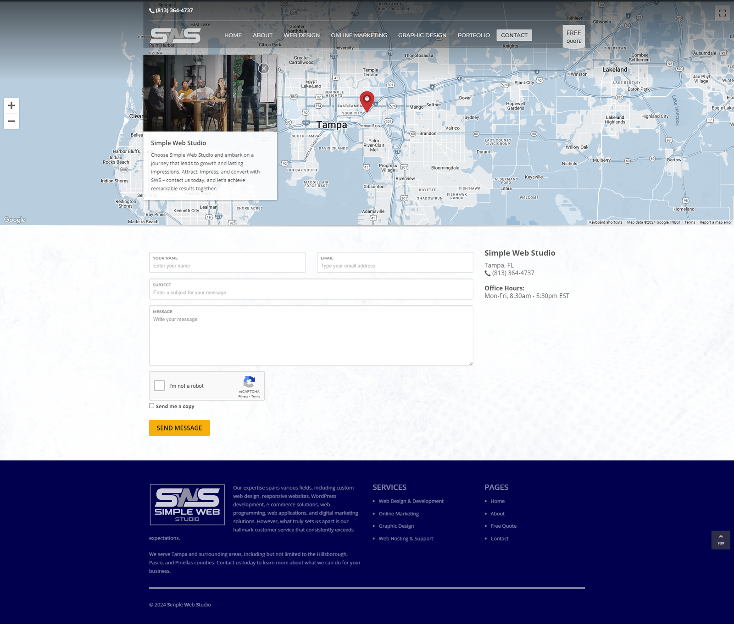Close the Simple Web Studio info popup
This screenshot has width=734, height=624.
coord(264,68)
